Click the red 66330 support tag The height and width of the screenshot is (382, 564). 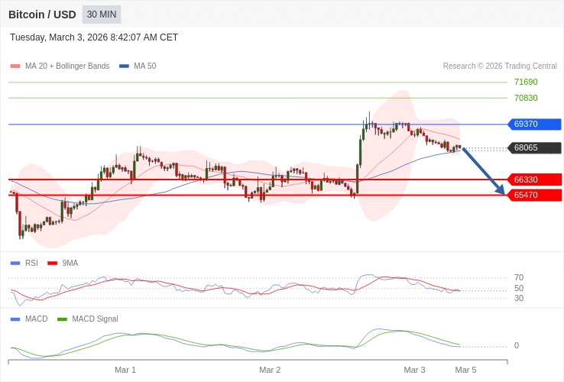(x=534, y=180)
